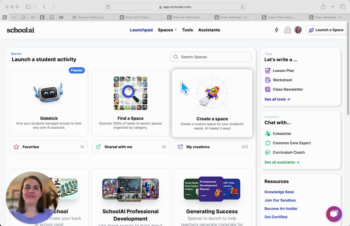Expand the Spaces dropdown menu
350x226 pixels.
(x=167, y=30)
